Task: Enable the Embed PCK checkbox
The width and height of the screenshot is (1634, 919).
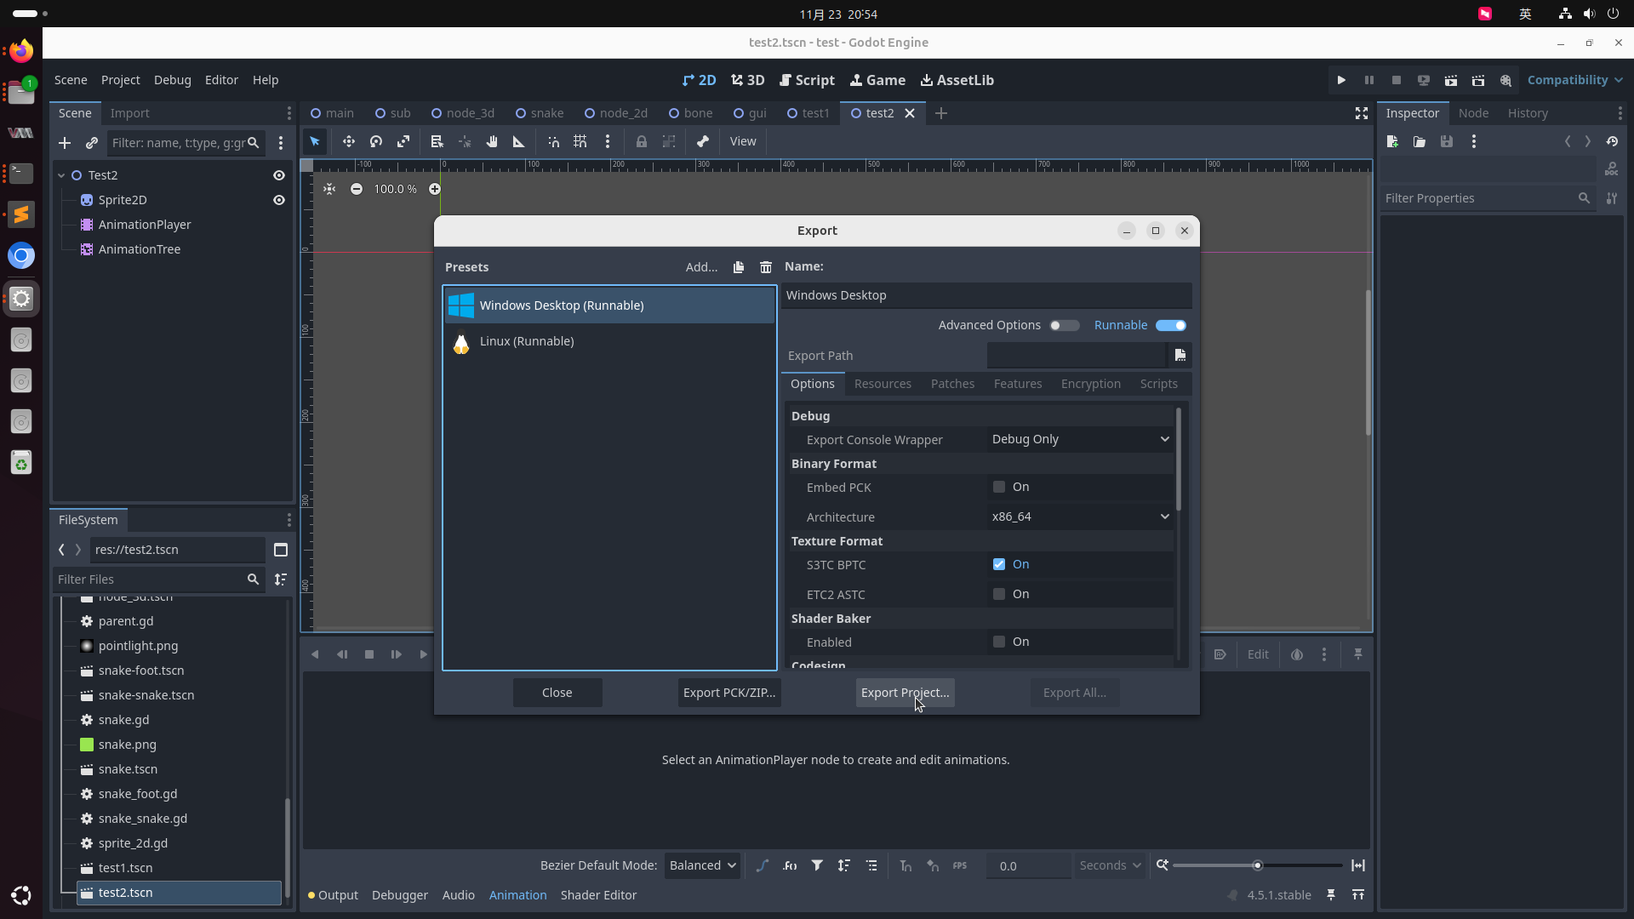Action: pos(999,487)
